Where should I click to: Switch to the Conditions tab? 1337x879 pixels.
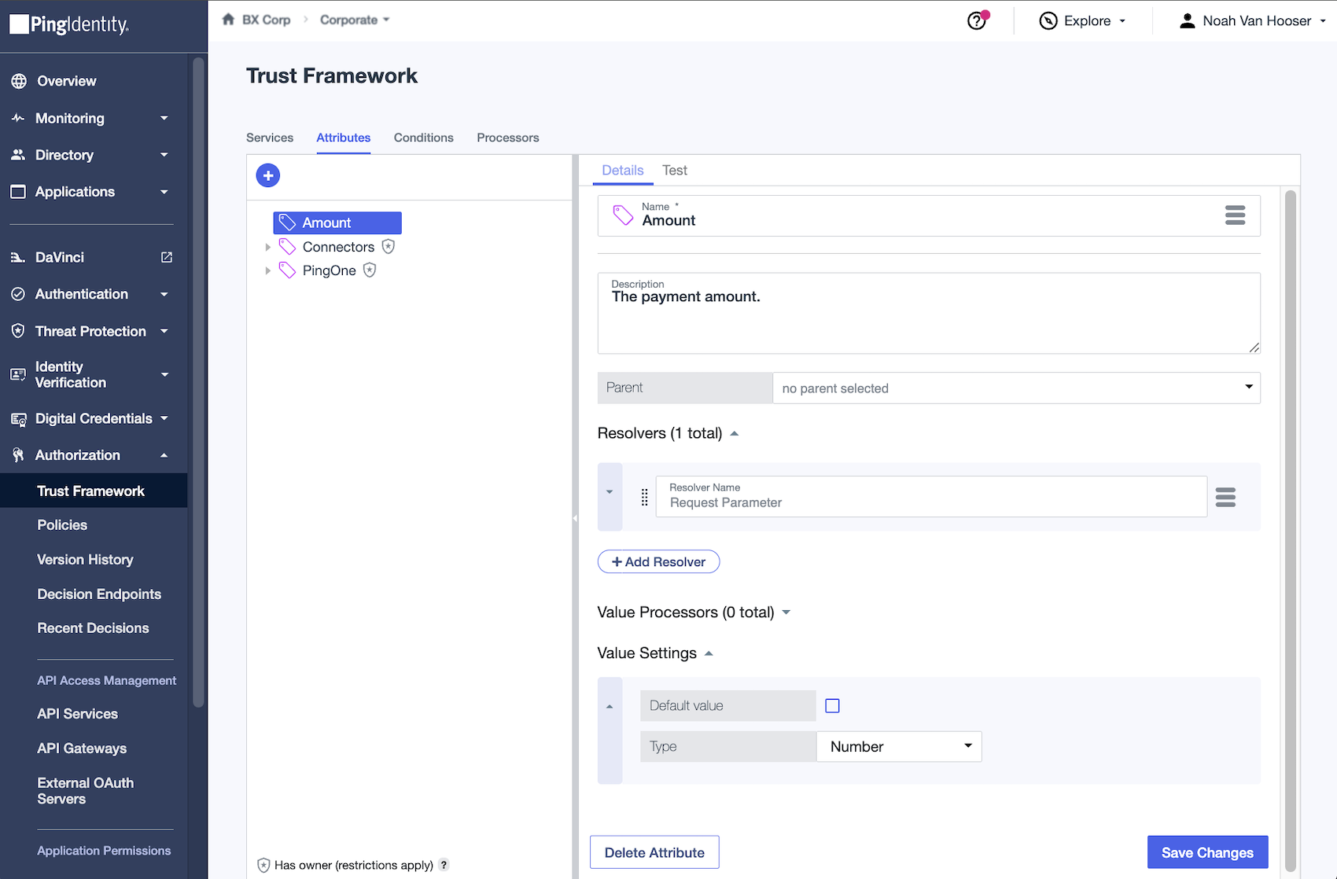pyautogui.click(x=424, y=138)
